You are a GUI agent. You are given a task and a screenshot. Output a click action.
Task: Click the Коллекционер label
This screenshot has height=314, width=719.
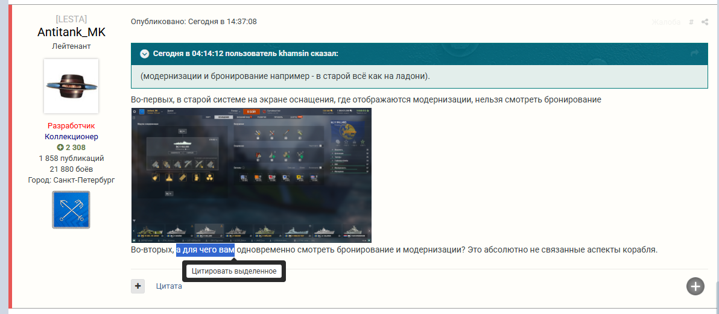point(71,137)
